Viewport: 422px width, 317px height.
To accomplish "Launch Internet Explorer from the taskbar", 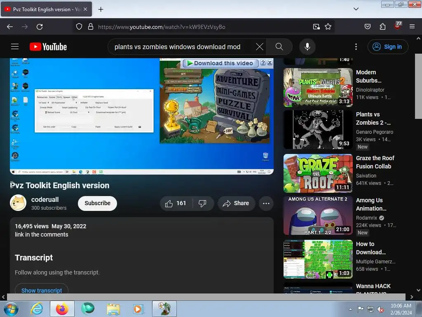I will click(37, 309).
